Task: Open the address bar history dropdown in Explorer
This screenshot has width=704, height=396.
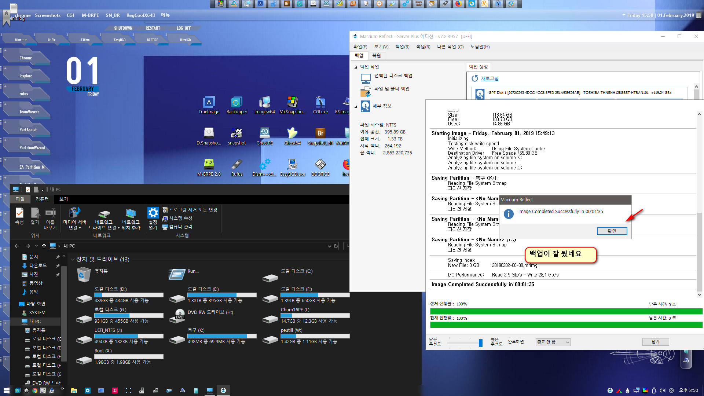Action: coord(329,246)
